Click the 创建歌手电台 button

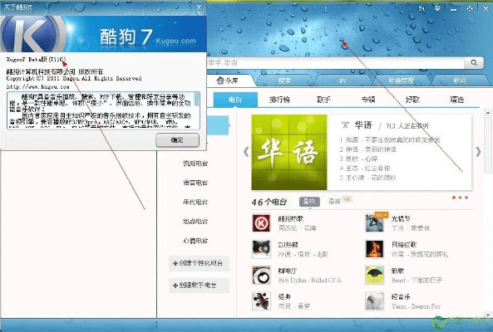[x=199, y=286]
